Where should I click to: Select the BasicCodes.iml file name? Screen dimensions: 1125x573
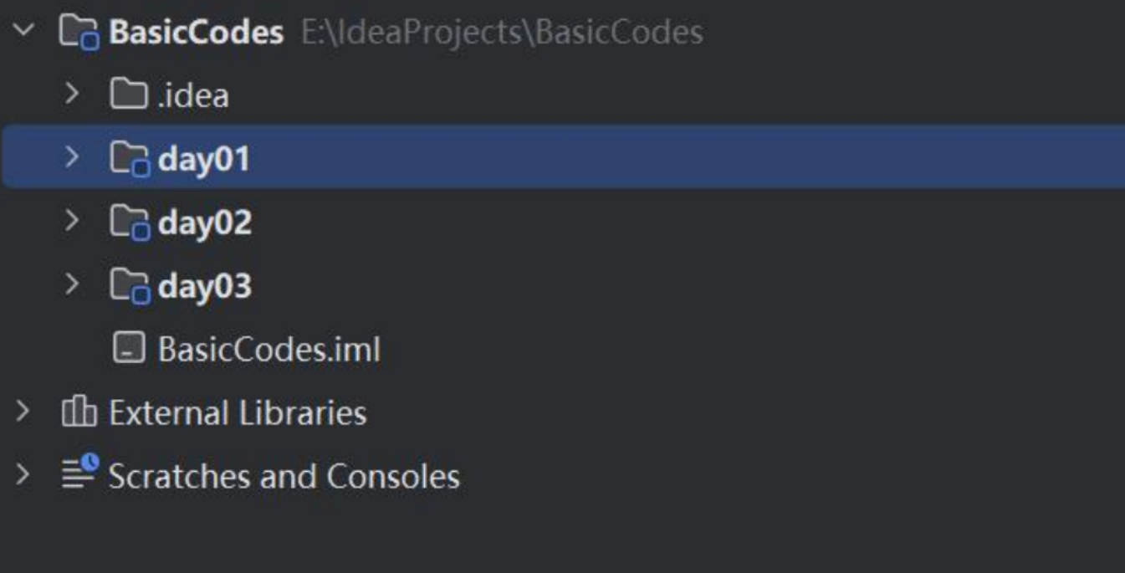[x=269, y=349]
